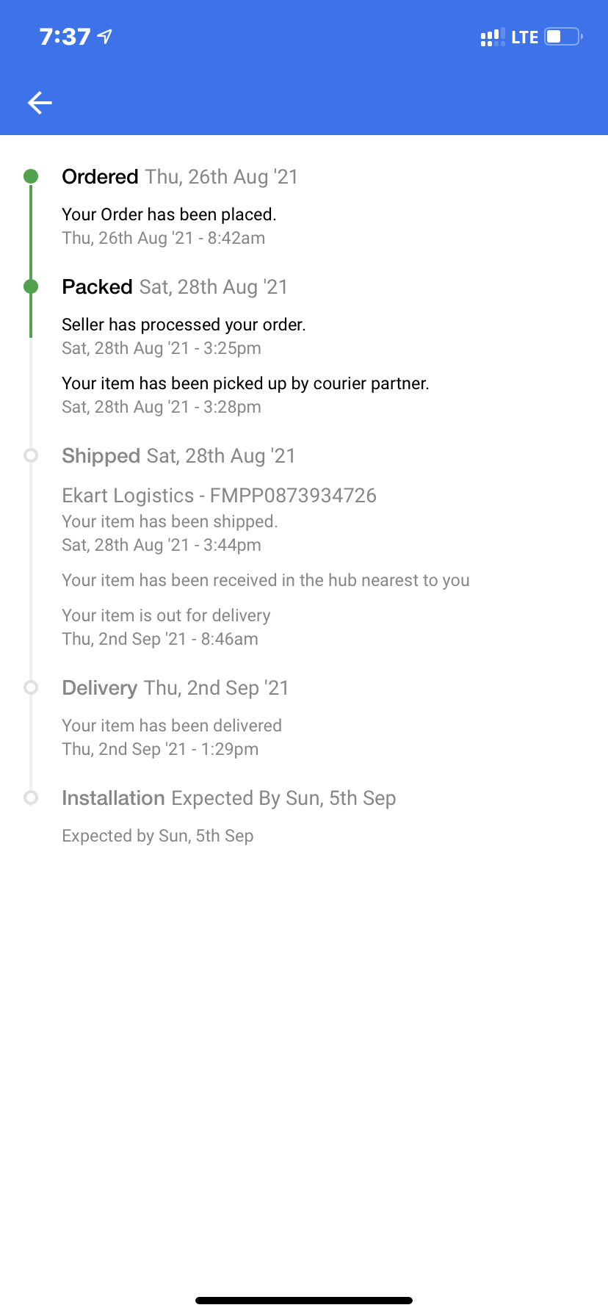This screenshot has height=1316, width=608.
Task: Click the Shipped timeline circle marker
Action: pyautogui.click(x=31, y=455)
